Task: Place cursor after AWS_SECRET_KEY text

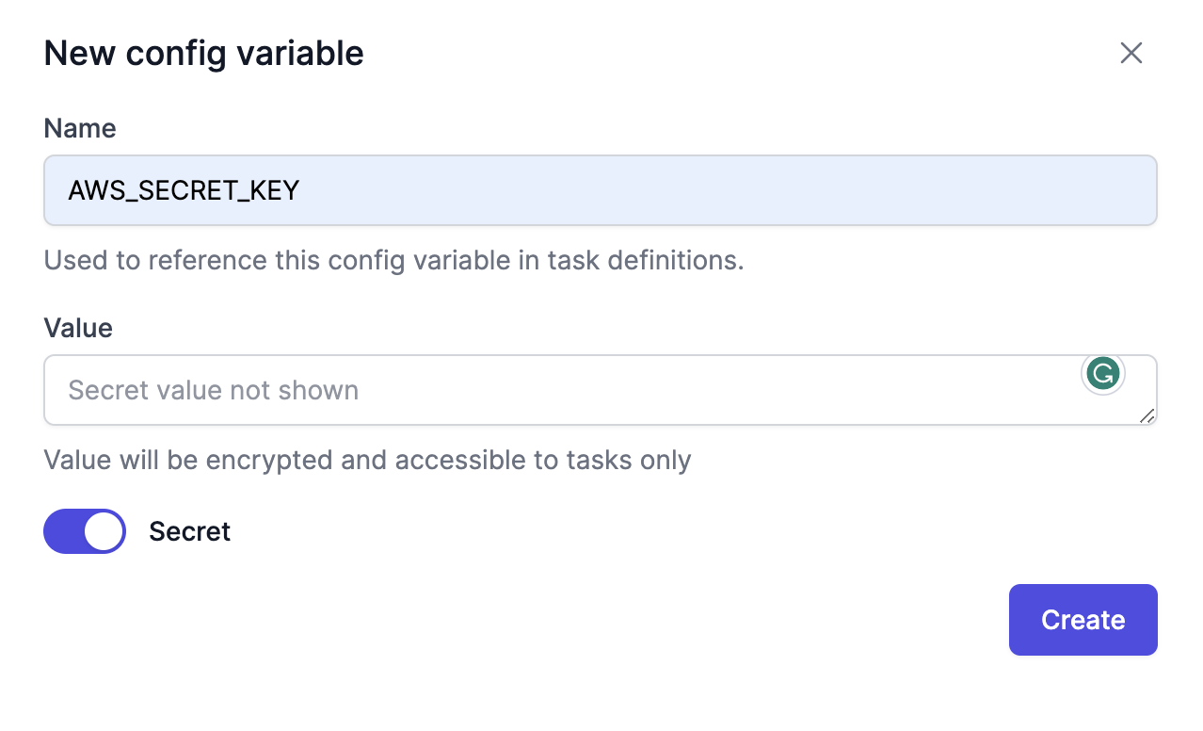Action: pos(301,190)
